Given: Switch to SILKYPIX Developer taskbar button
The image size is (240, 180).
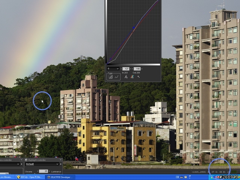Looking at the screenshot, I should tap(60, 177).
